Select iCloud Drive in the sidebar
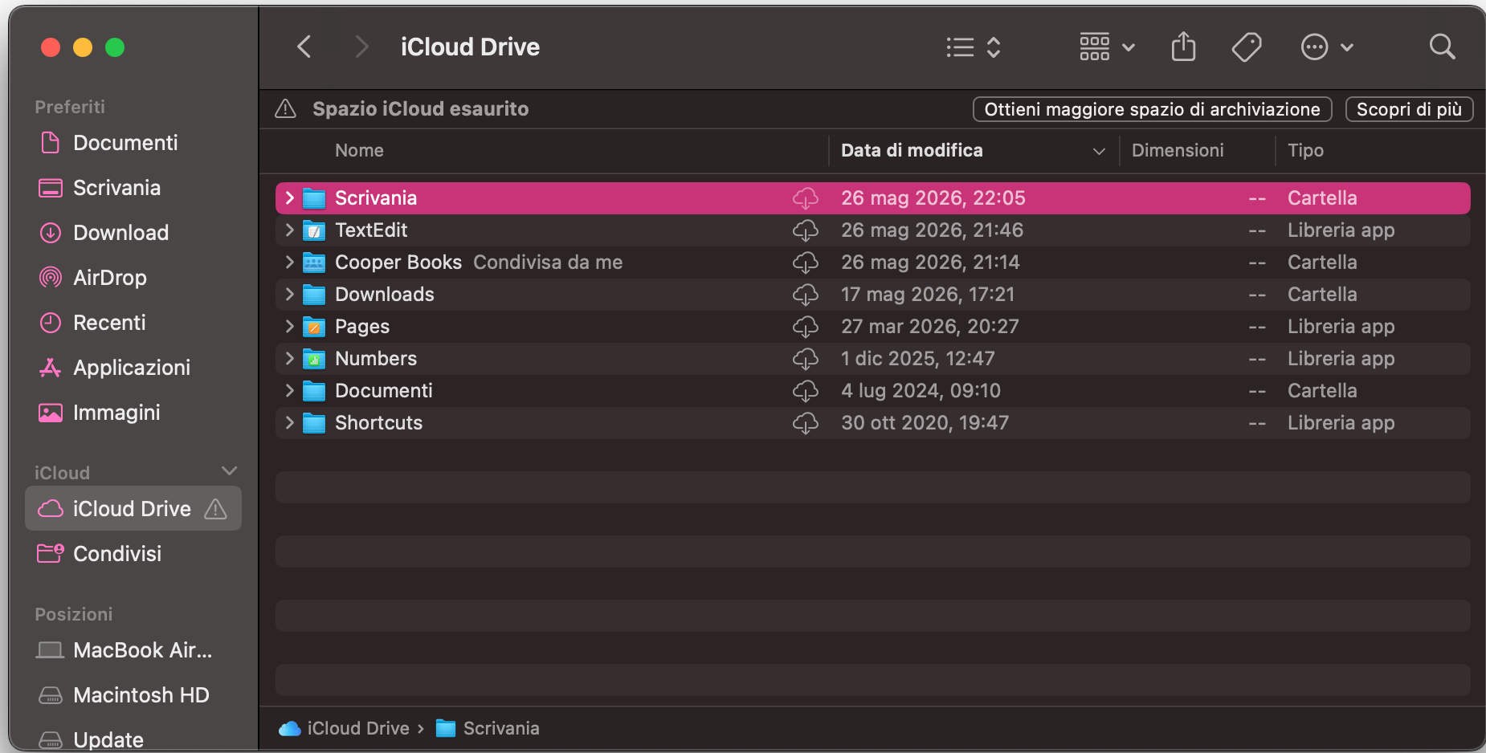 pyautogui.click(x=133, y=508)
